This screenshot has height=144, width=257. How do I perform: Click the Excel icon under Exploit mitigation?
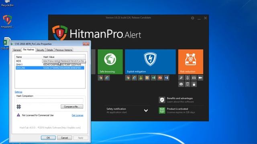[x=153, y=78]
